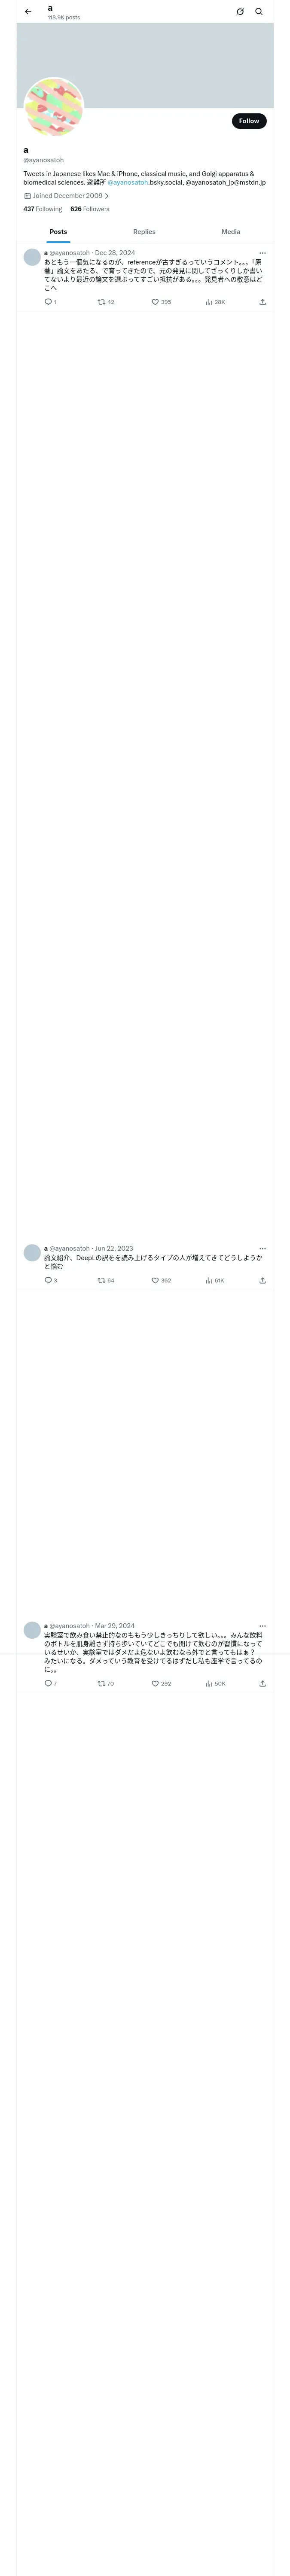The height and width of the screenshot is (2576, 290).
Task: Like the post with 395 likes
Action: (x=161, y=302)
